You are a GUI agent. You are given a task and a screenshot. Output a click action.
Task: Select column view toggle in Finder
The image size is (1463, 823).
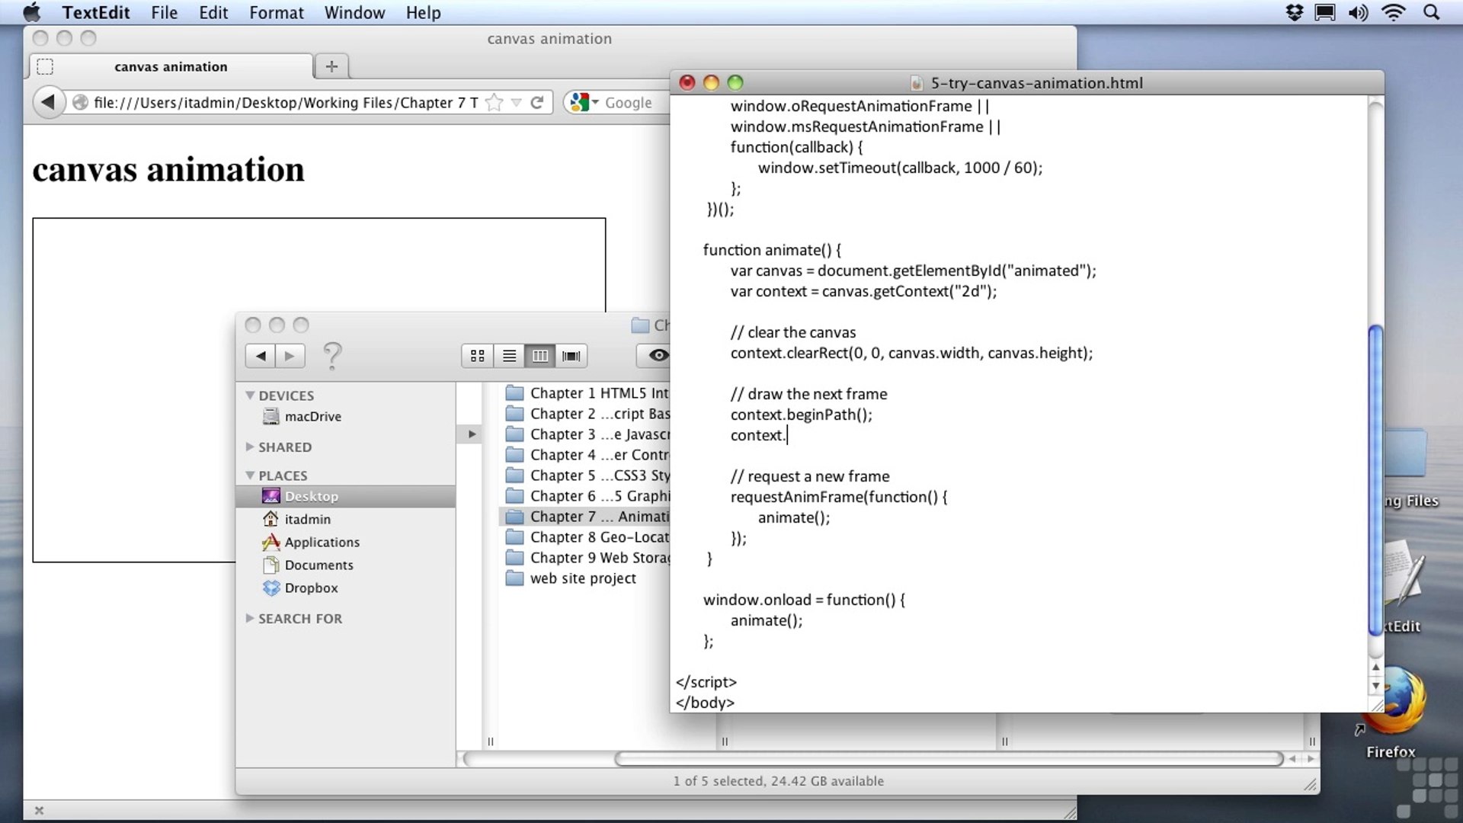540,356
